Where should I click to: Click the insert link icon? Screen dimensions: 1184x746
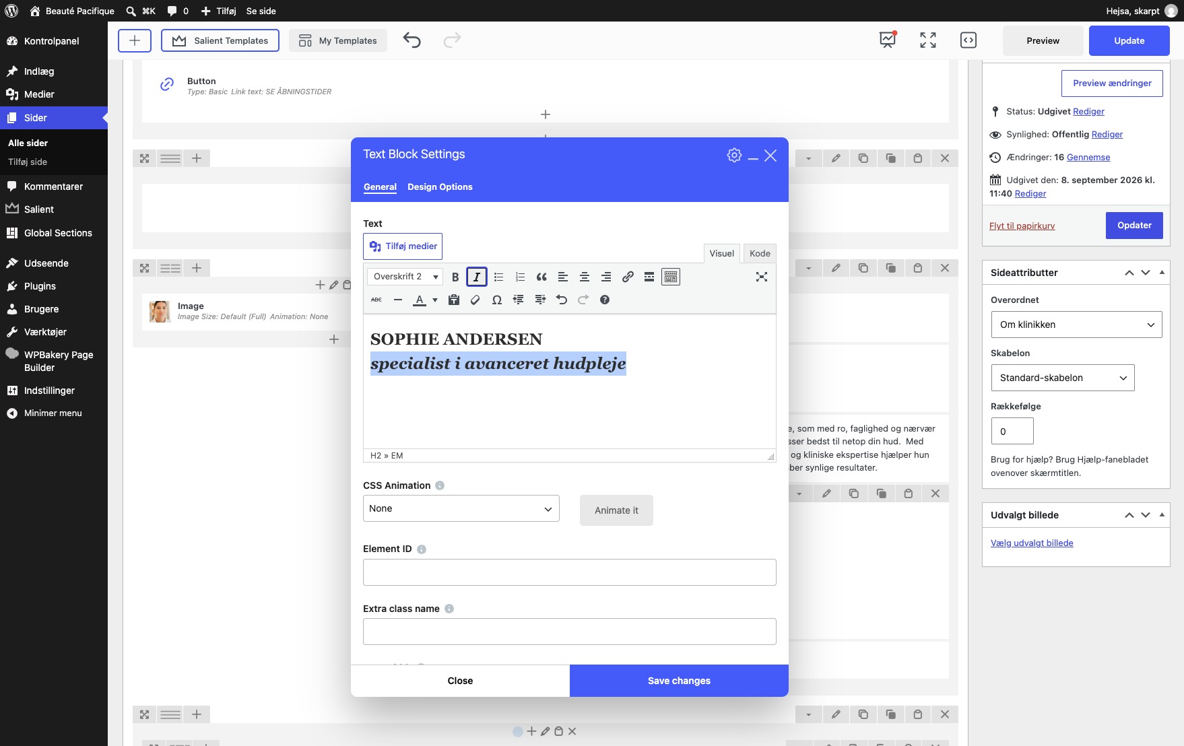pyautogui.click(x=628, y=277)
